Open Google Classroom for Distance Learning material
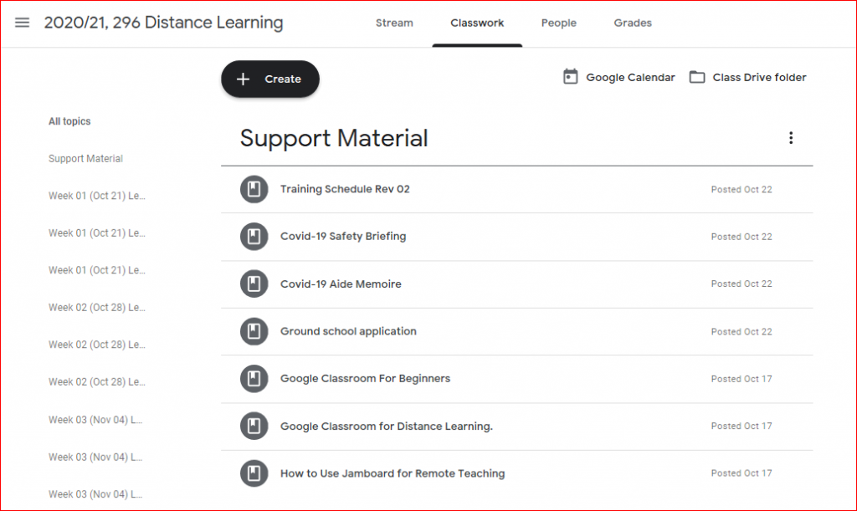 [386, 427]
